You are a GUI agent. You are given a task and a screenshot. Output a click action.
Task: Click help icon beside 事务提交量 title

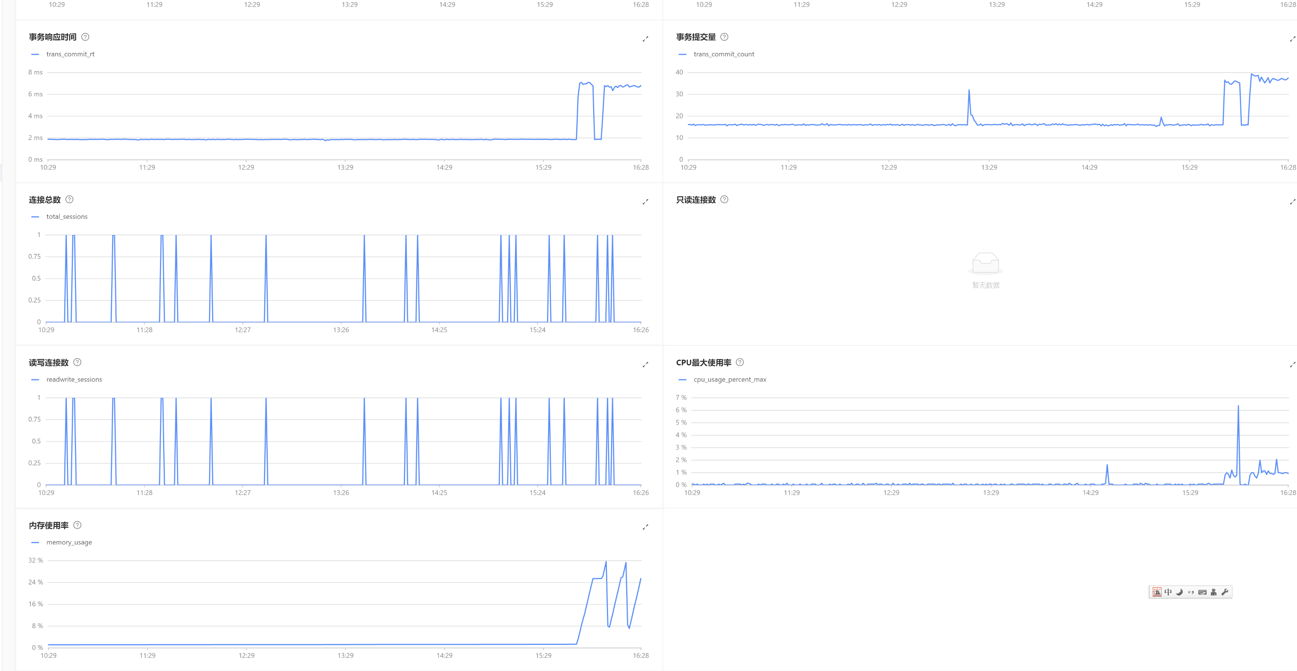(x=724, y=37)
